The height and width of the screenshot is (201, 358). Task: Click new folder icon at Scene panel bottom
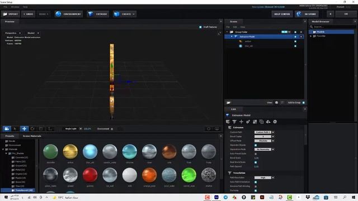[x=229, y=103]
